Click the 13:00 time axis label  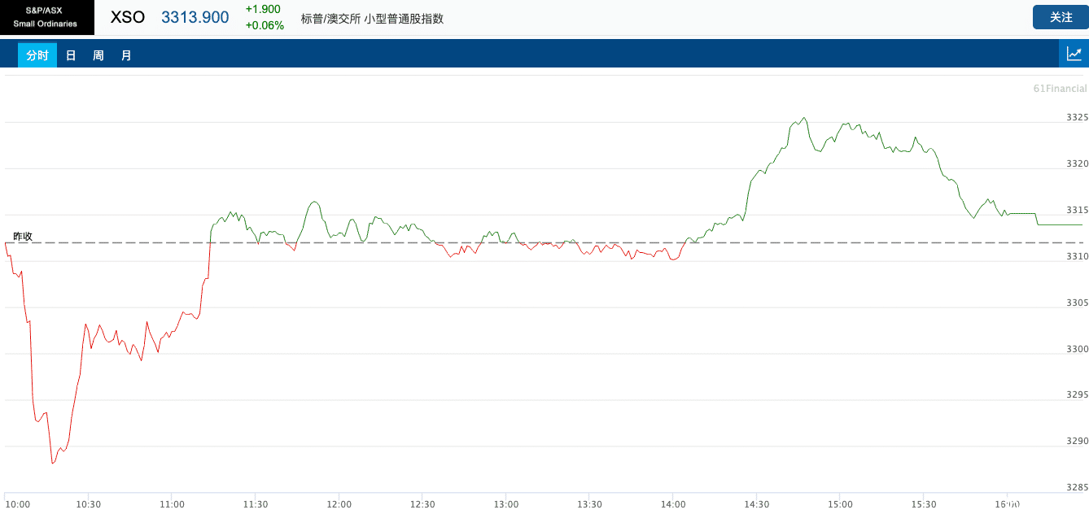click(506, 504)
